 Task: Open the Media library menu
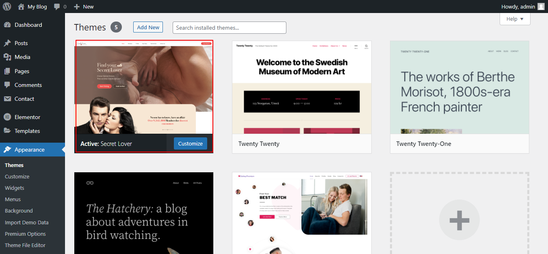[32, 57]
